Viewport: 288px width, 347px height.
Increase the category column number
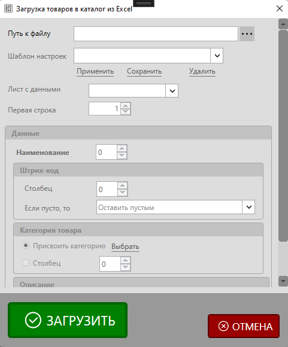tap(126, 260)
